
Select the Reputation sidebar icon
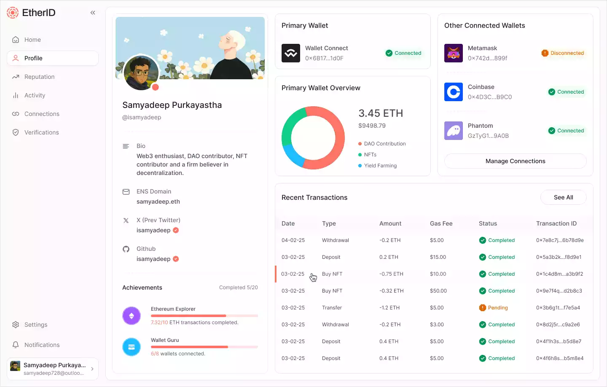tap(16, 77)
